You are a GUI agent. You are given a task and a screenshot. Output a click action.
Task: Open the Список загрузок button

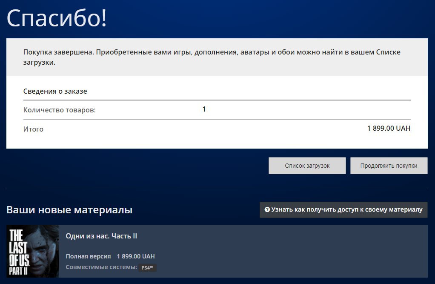[x=307, y=166]
